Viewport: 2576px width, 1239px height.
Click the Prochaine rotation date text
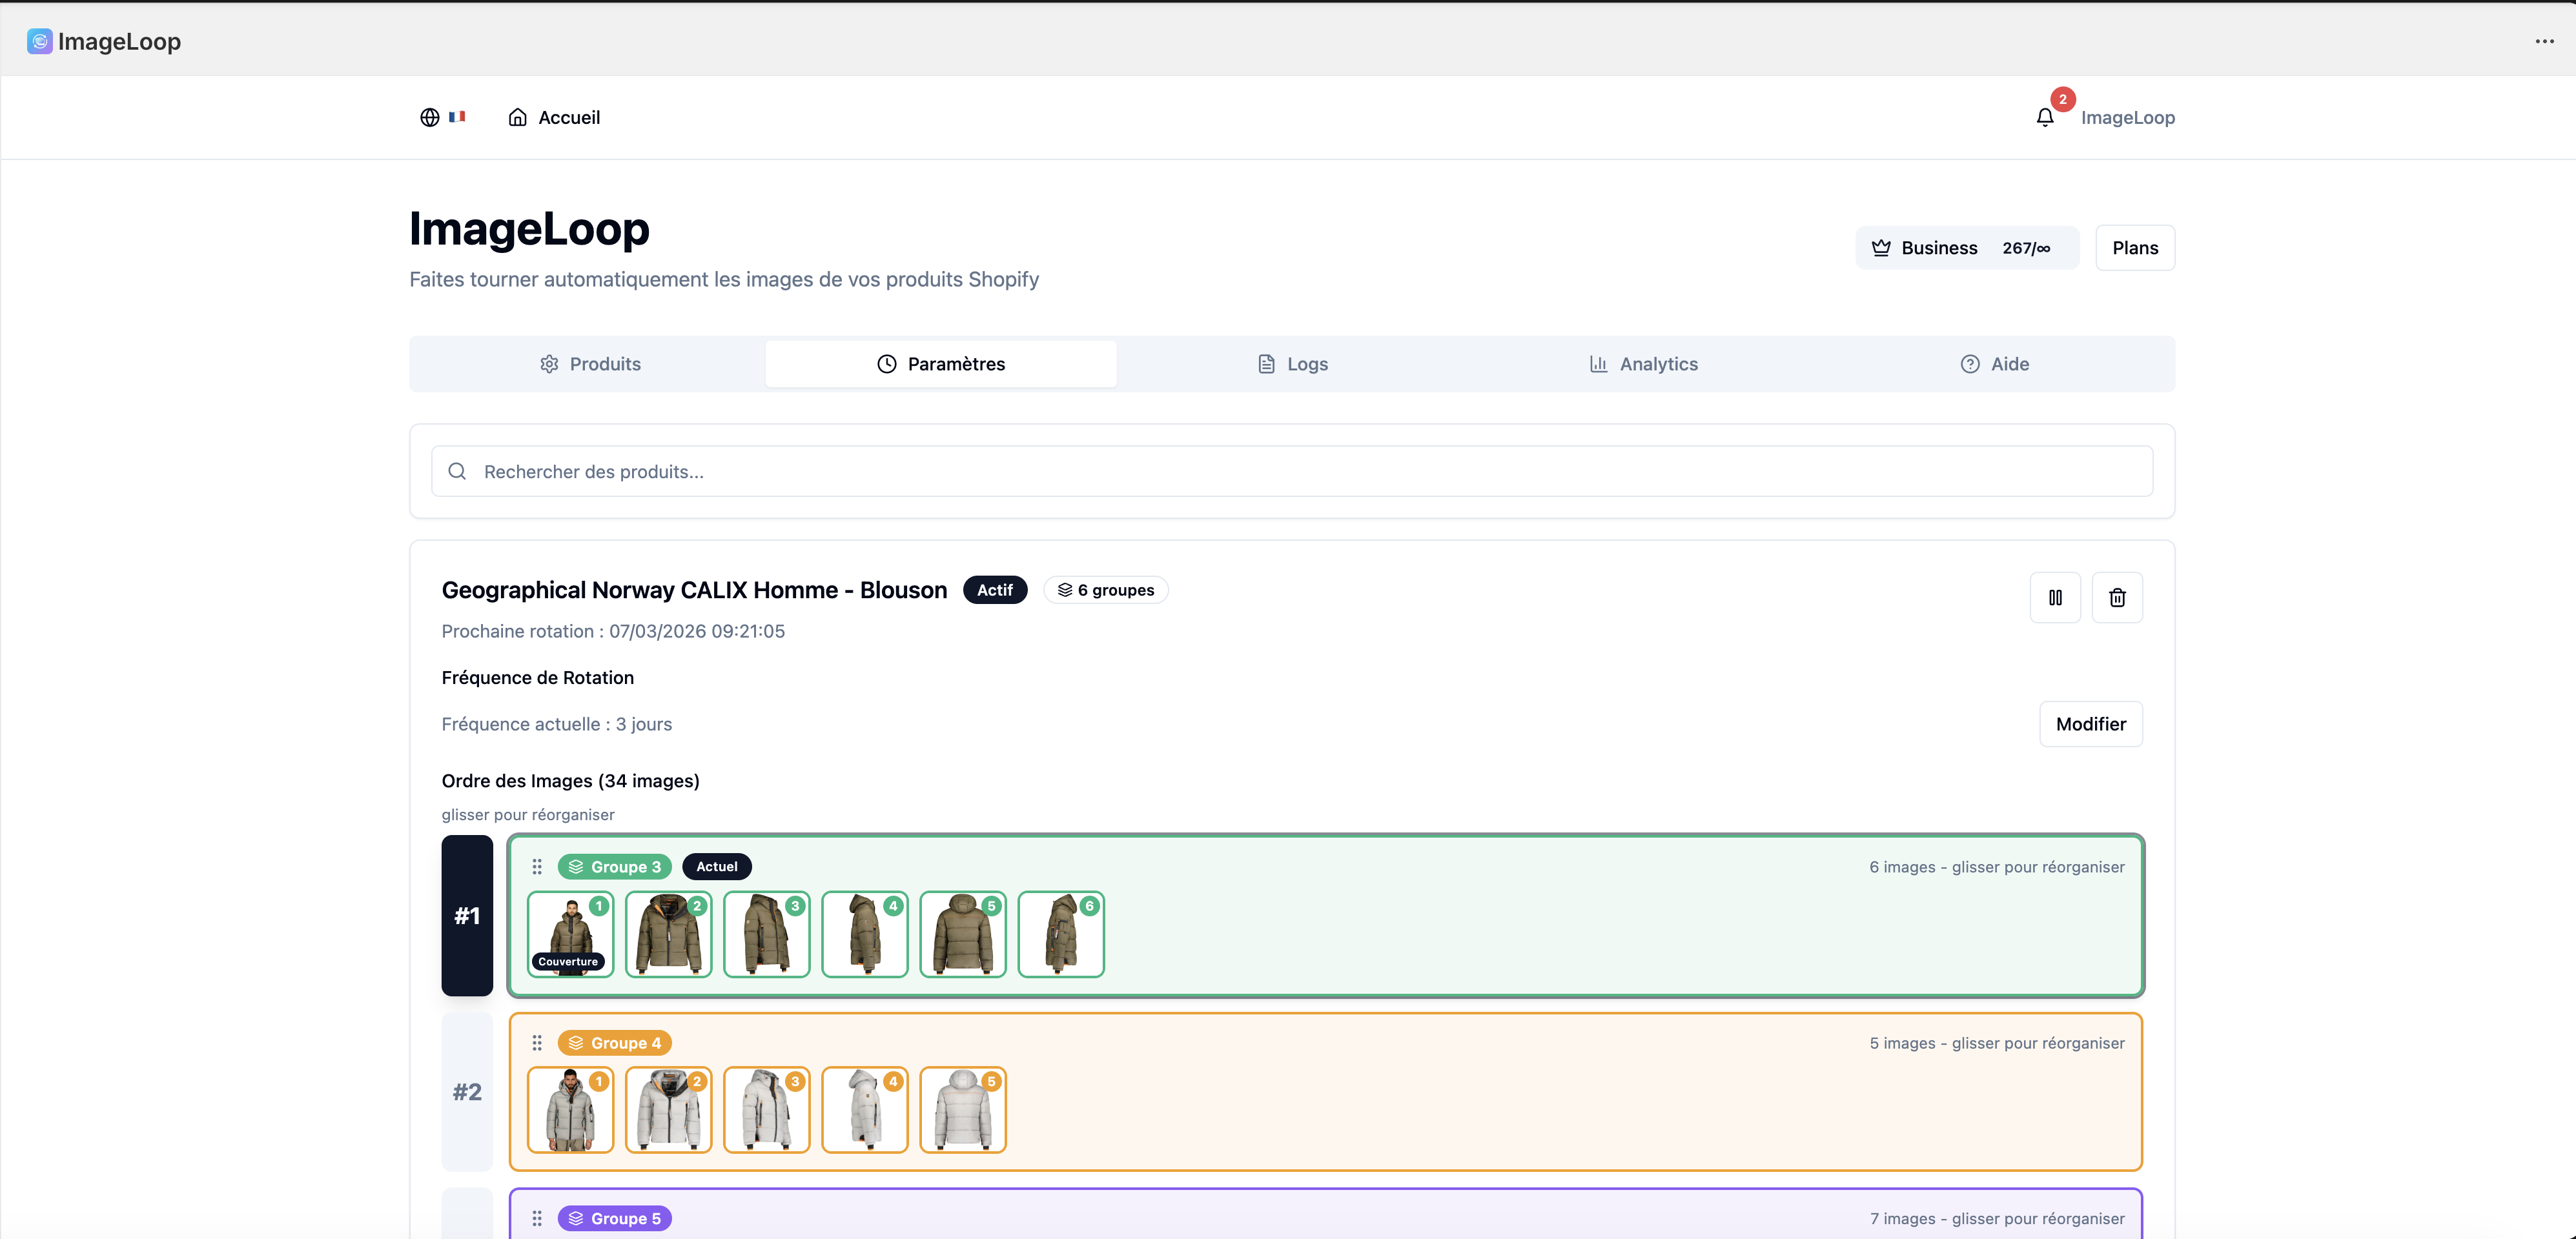(x=613, y=632)
